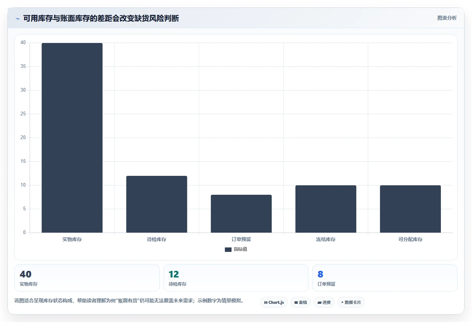Select the 订单预留 bar in the chart
The height and width of the screenshot is (322, 472).
pos(241,214)
